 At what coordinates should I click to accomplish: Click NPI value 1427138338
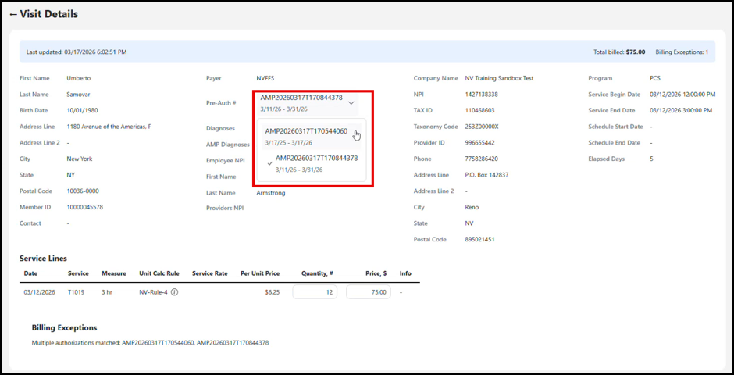coord(482,94)
